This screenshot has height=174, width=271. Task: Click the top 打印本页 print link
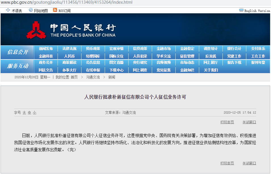(x=227, y=122)
